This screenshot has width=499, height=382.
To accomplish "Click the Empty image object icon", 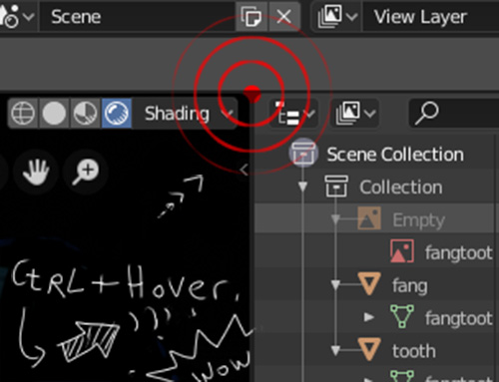I will [369, 218].
